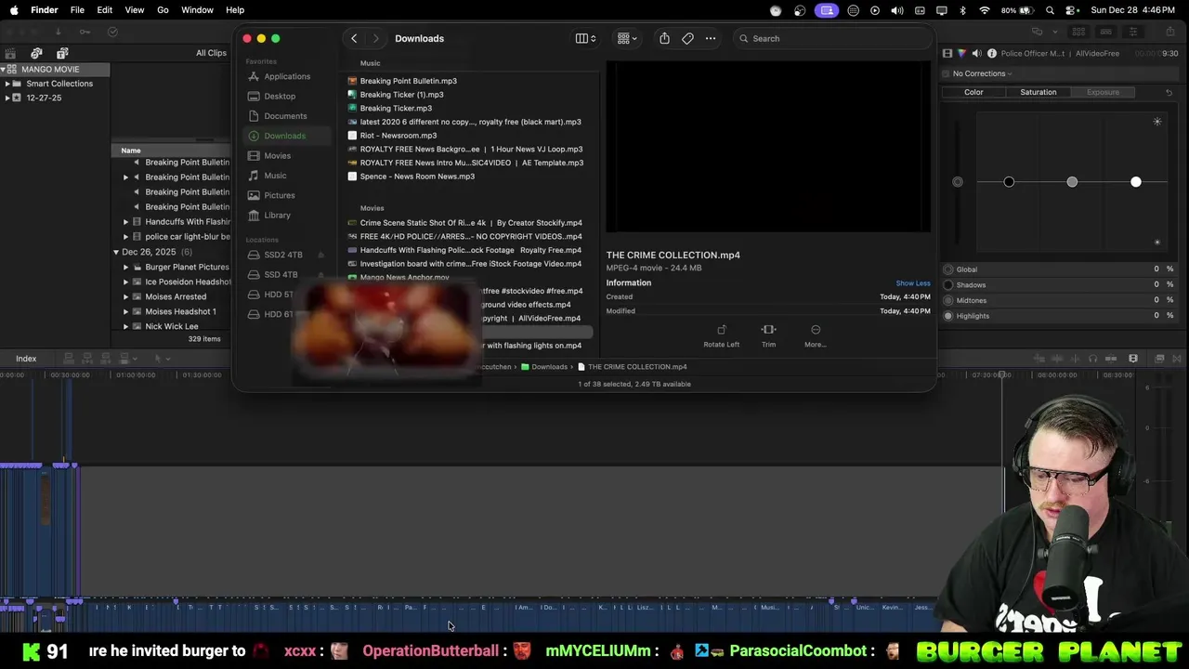
Task: Switch to Saturation tab
Action: (1038, 92)
